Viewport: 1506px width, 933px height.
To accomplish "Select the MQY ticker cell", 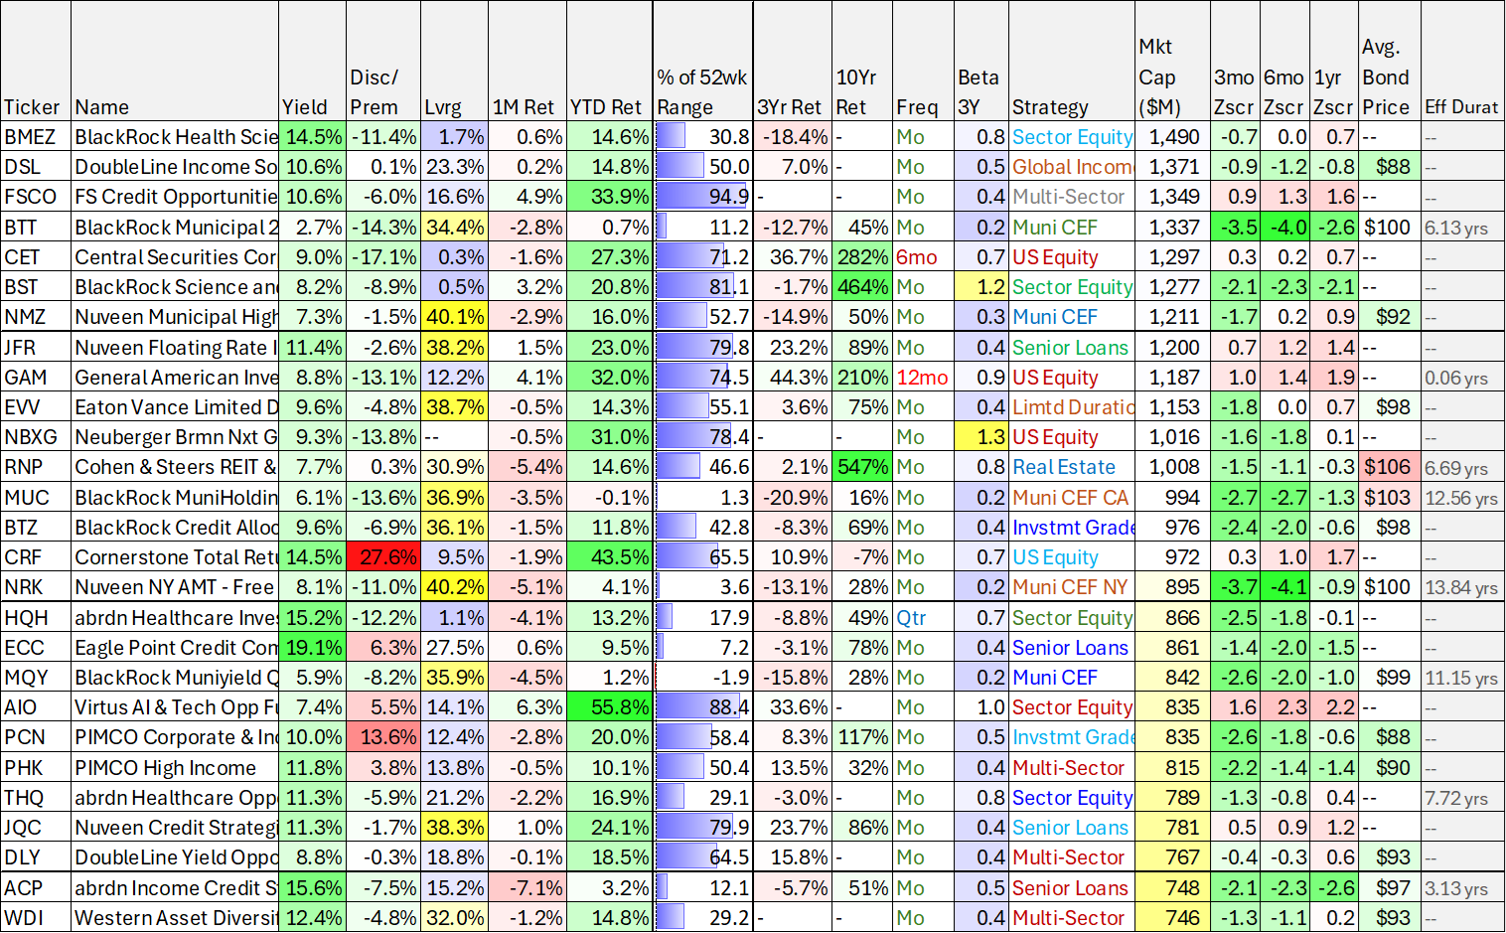I will (x=36, y=678).
